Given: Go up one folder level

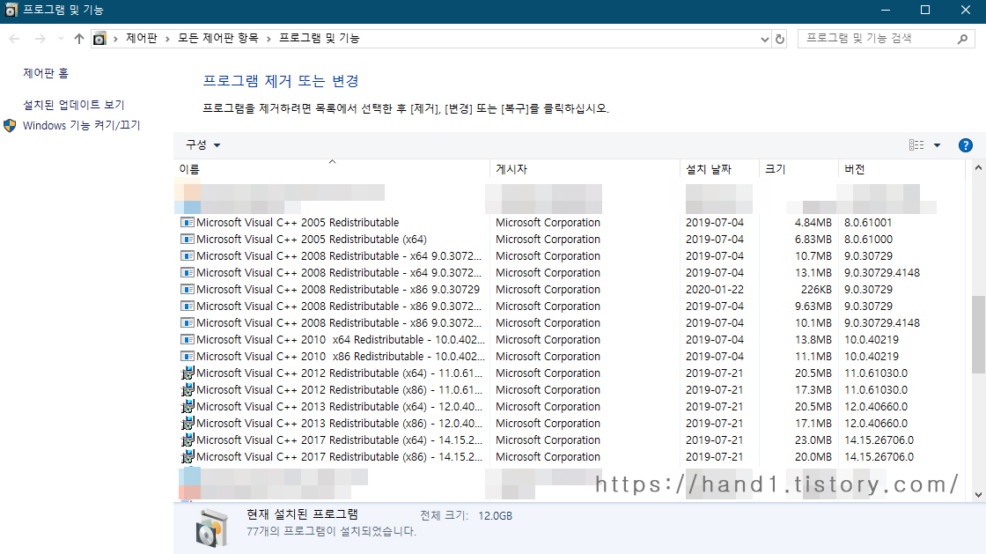Looking at the screenshot, I should (x=78, y=39).
